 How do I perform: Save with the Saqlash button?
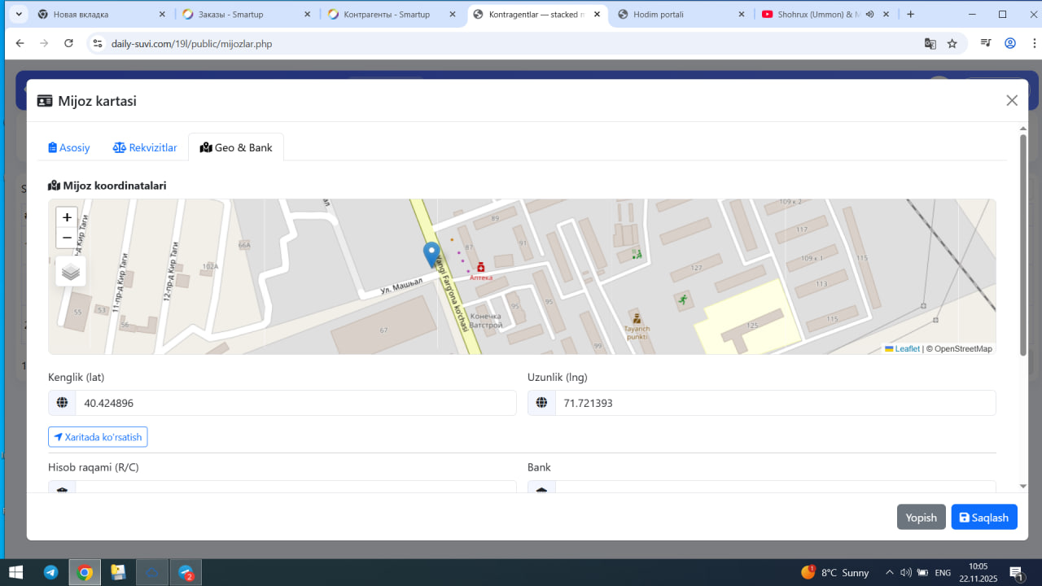[x=983, y=518]
